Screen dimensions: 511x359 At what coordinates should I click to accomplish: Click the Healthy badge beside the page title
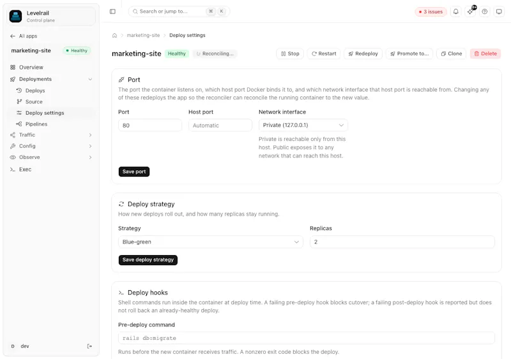pos(177,54)
